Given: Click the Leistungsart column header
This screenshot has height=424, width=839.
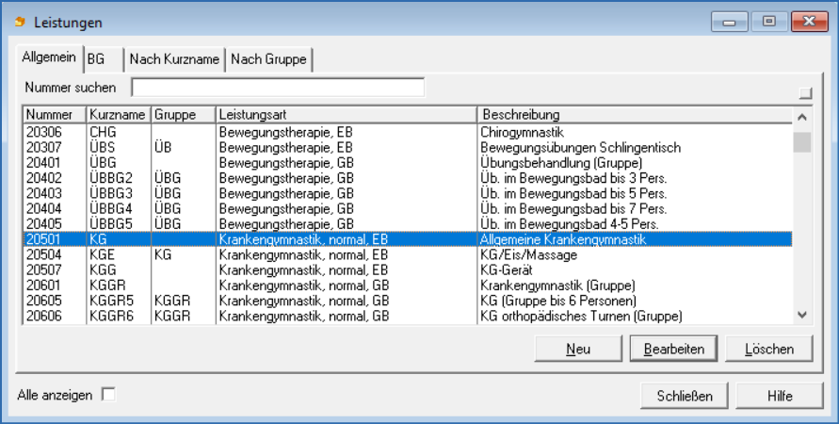Looking at the screenshot, I should [347, 115].
